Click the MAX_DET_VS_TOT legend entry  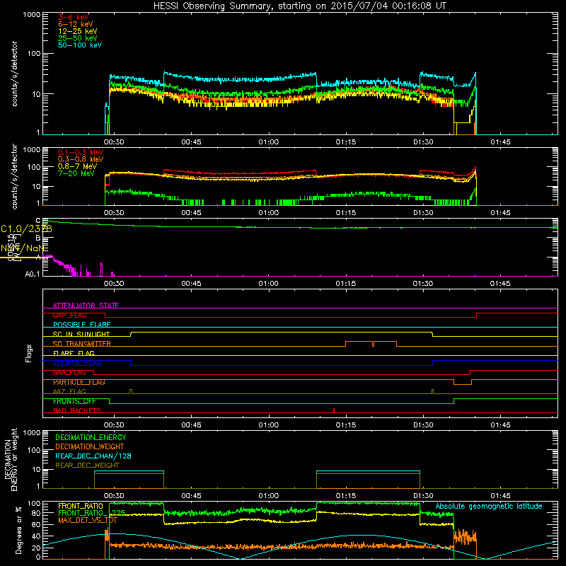[88, 520]
